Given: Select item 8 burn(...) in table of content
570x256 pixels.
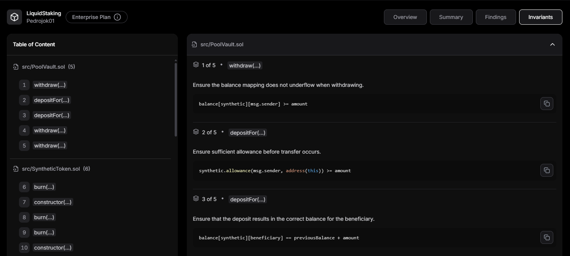Looking at the screenshot, I should tap(44, 217).
